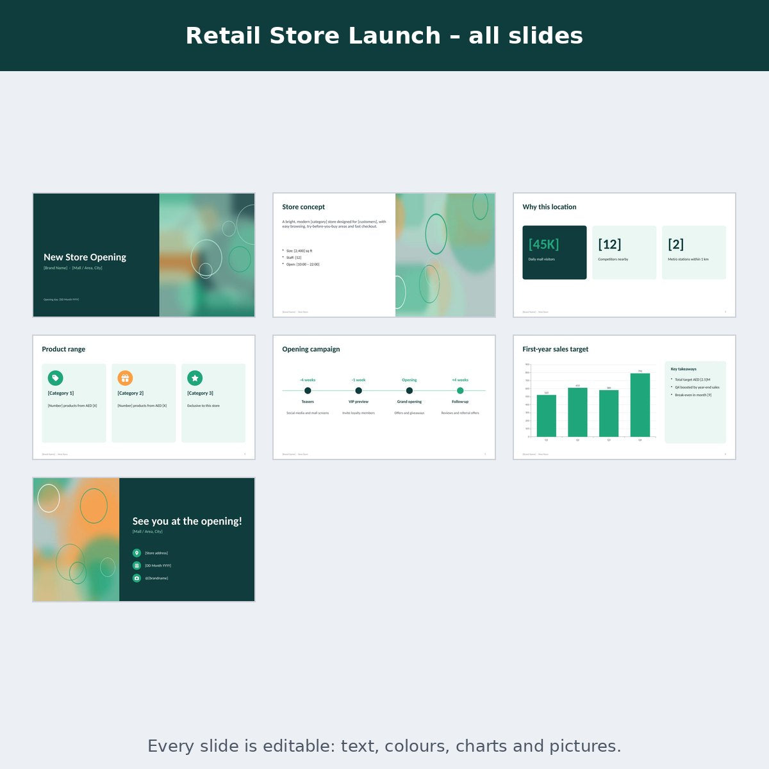Click the Key takeaways heading

pos(684,369)
